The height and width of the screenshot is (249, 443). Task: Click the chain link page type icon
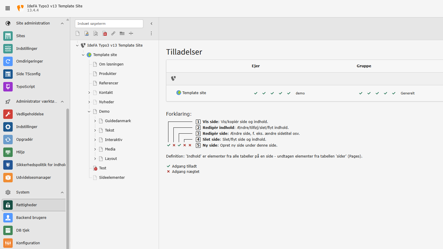113,33
